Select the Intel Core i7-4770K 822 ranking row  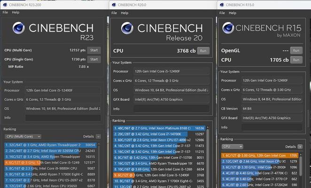pos(260,173)
